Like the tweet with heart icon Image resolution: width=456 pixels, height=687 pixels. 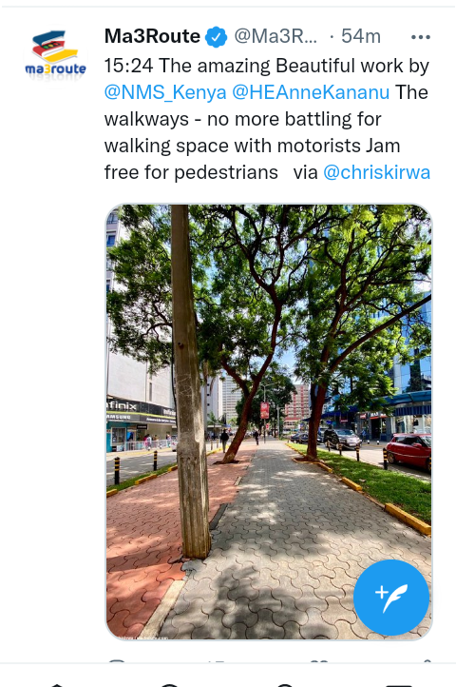pyautogui.click(x=319, y=659)
